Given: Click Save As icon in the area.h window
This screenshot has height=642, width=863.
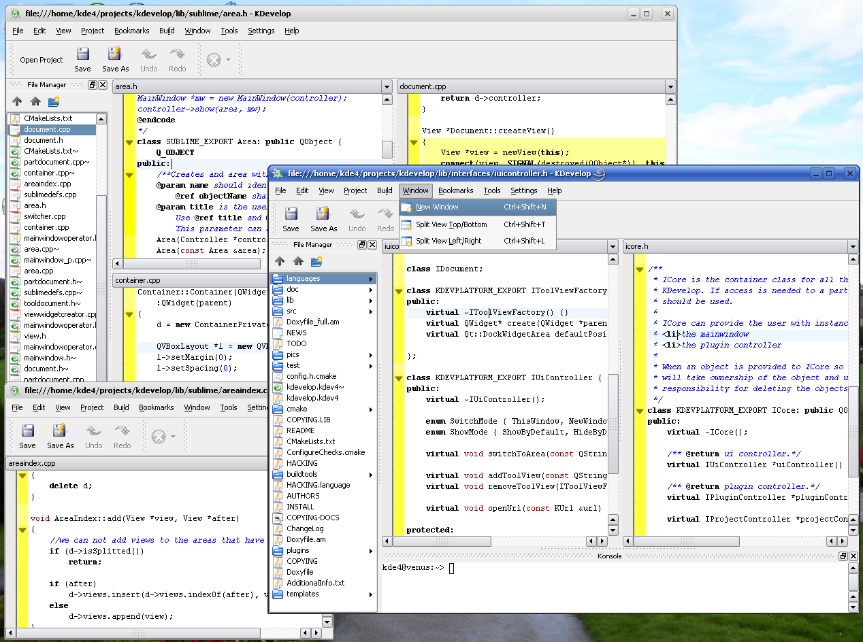Looking at the screenshot, I should tap(114, 54).
